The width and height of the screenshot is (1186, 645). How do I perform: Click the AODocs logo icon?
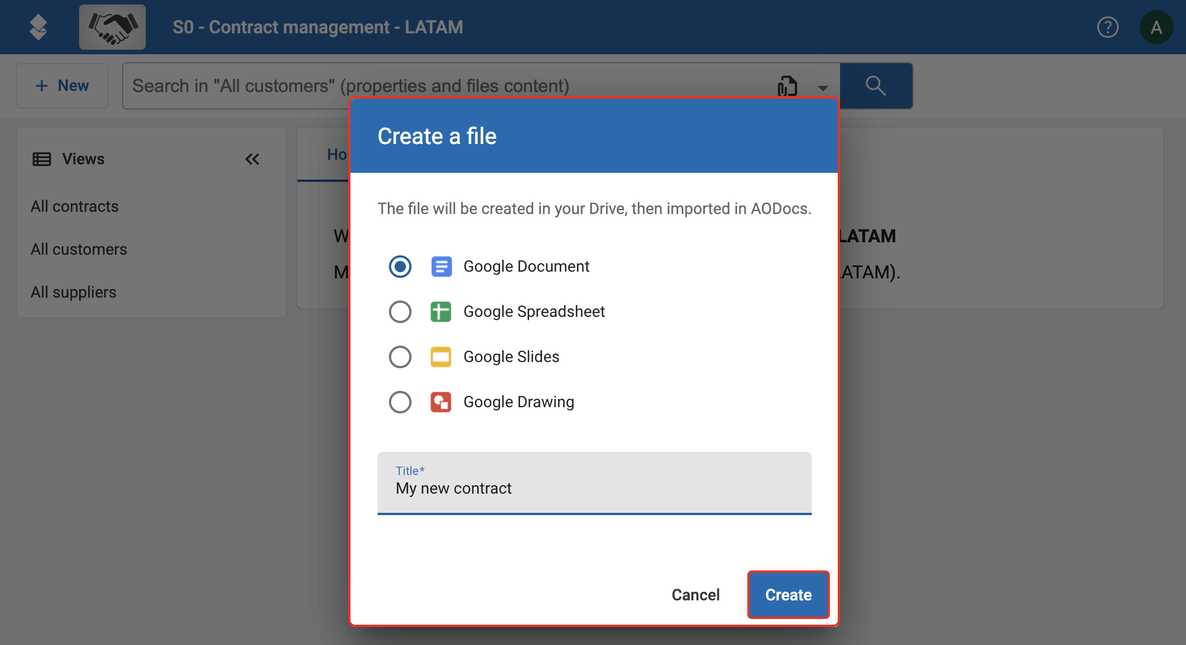point(38,27)
